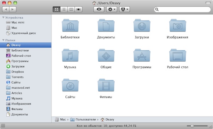This screenshot has height=129, width=213.
Task: Go back in Finder history
Action: coord(6,9)
